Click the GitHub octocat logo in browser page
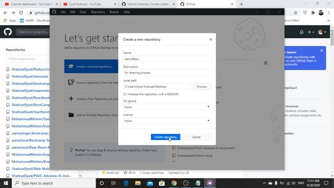The width and height of the screenshot is (334, 188). [8, 32]
